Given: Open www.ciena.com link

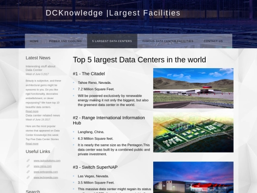Looking at the screenshot, I should (x=43, y=166).
